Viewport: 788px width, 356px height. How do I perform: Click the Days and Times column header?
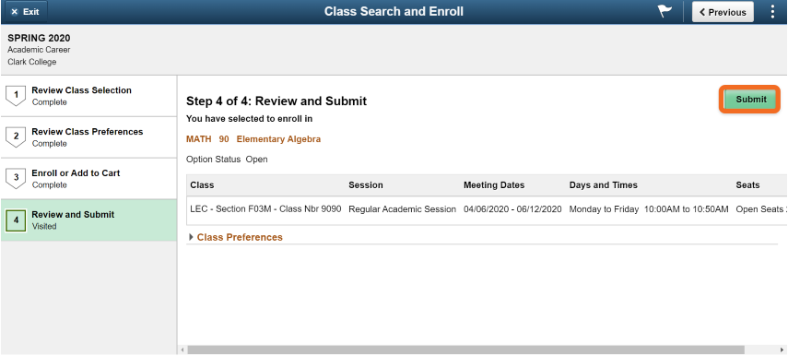pyautogui.click(x=603, y=185)
